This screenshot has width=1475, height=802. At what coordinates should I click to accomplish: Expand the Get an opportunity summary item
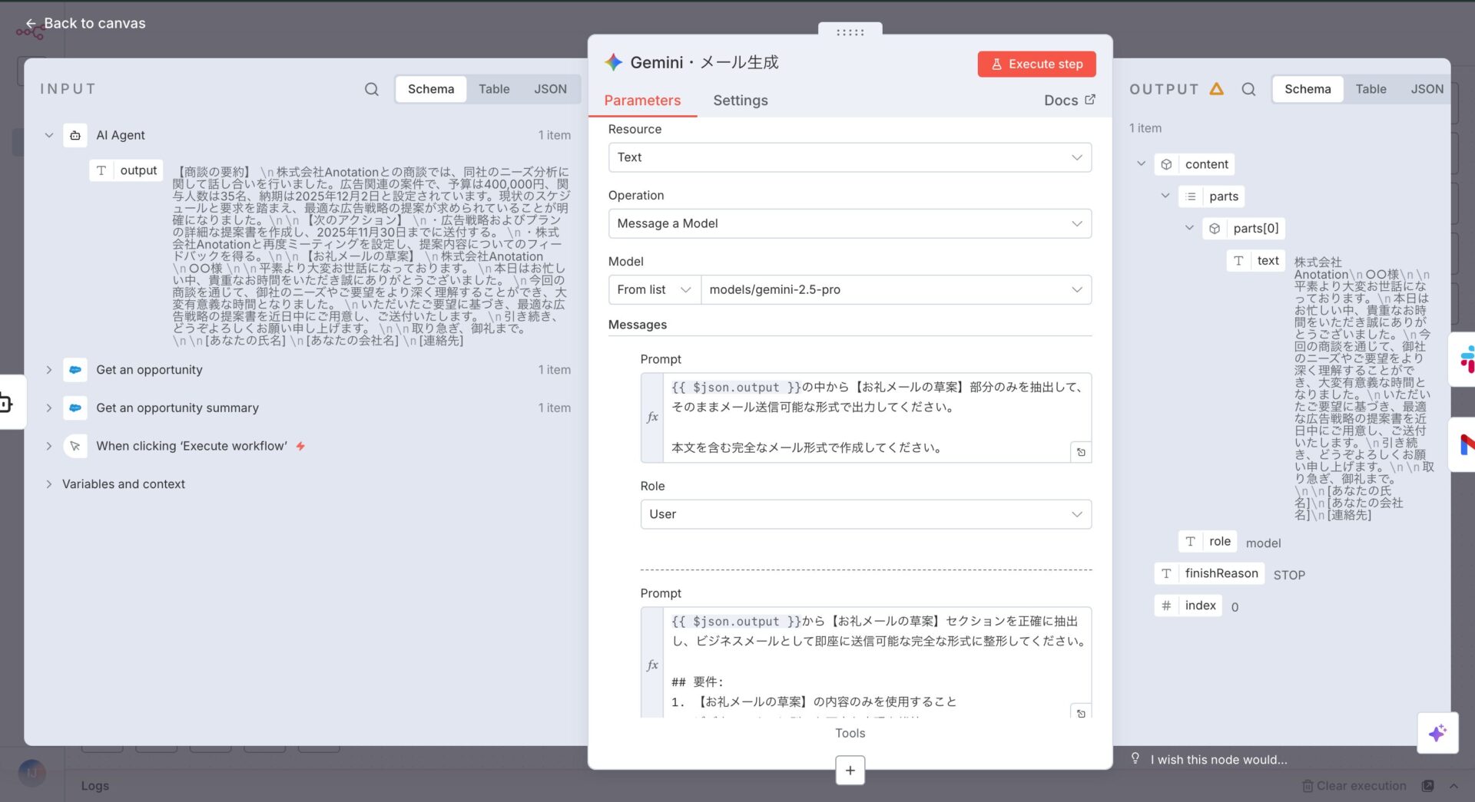click(49, 408)
